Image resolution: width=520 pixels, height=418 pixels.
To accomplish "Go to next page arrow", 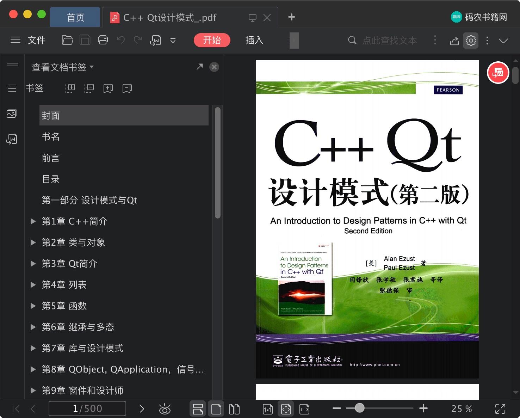I will (x=142, y=409).
